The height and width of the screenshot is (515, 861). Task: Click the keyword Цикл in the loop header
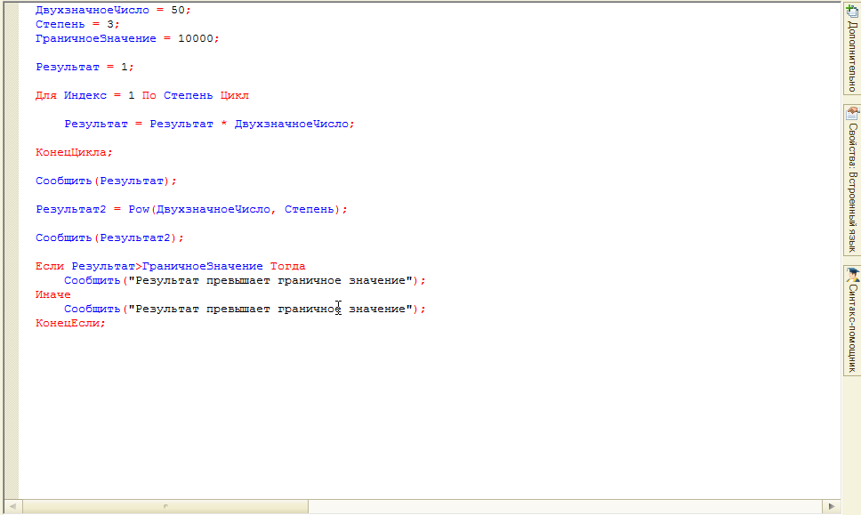coord(235,95)
